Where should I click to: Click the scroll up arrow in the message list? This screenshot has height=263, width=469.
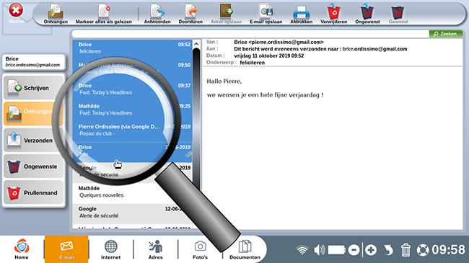(196, 44)
